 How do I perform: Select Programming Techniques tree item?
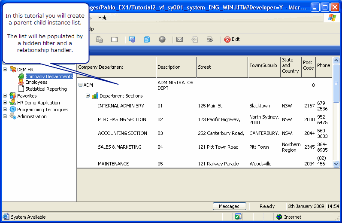(43, 110)
